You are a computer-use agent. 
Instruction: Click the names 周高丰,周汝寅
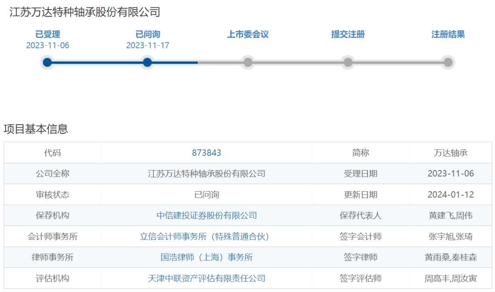coord(451,278)
